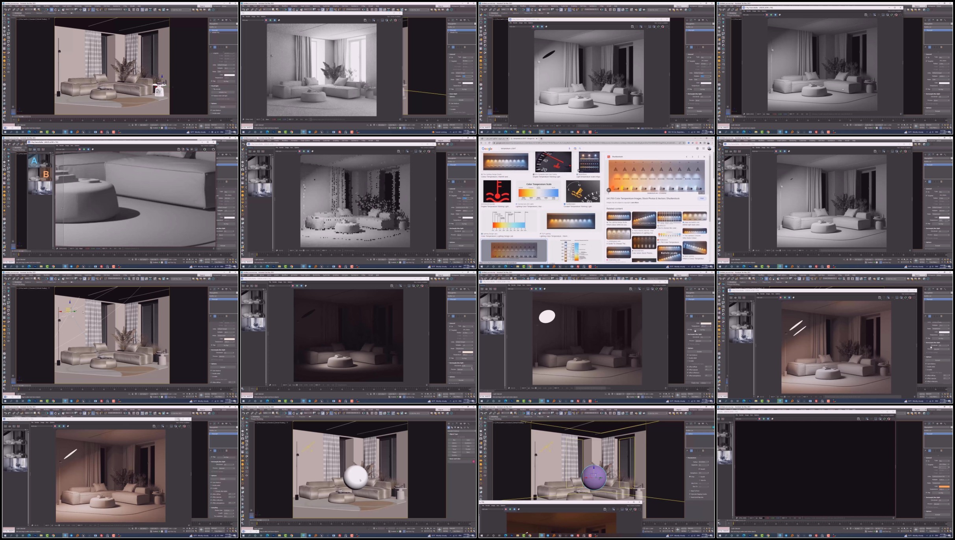Click the orange light Color swatch
This screenshot has width=955, height=540.
point(944,487)
